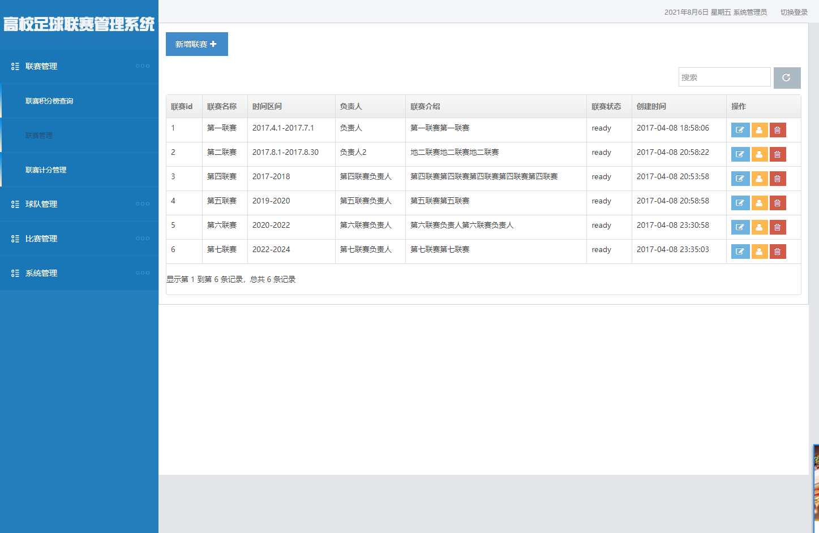
Task: Click the trash icon for 第六联赛
Action: click(778, 227)
